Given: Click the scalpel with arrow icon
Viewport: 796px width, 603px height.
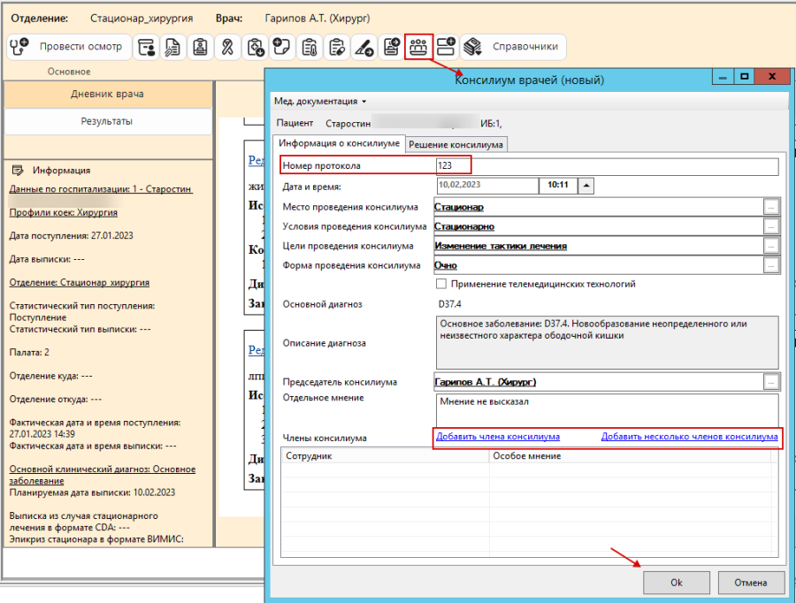Looking at the screenshot, I should click(364, 47).
